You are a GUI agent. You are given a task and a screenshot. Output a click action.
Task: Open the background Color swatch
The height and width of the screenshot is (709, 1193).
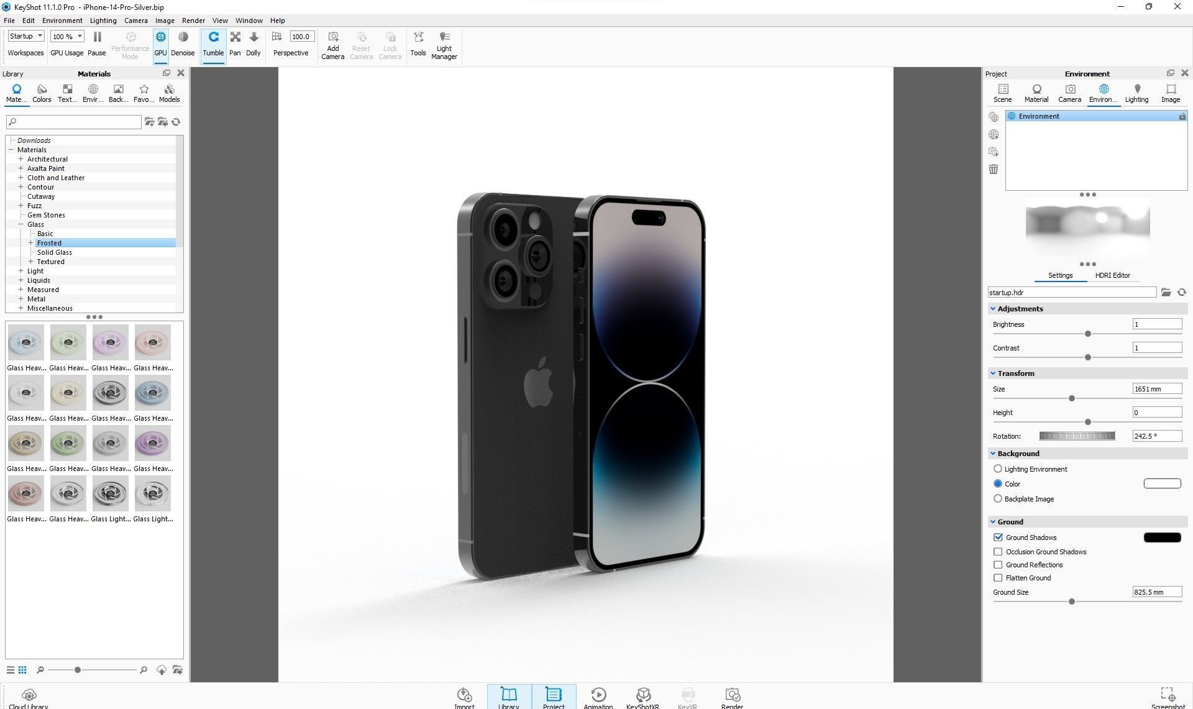pyautogui.click(x=1162, y=483)
